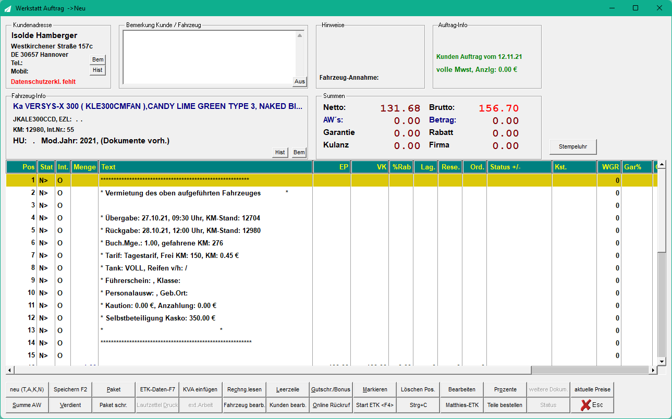
Task: Click the %Rab column header
Action: pyautogui.click(x=401, y=167)
